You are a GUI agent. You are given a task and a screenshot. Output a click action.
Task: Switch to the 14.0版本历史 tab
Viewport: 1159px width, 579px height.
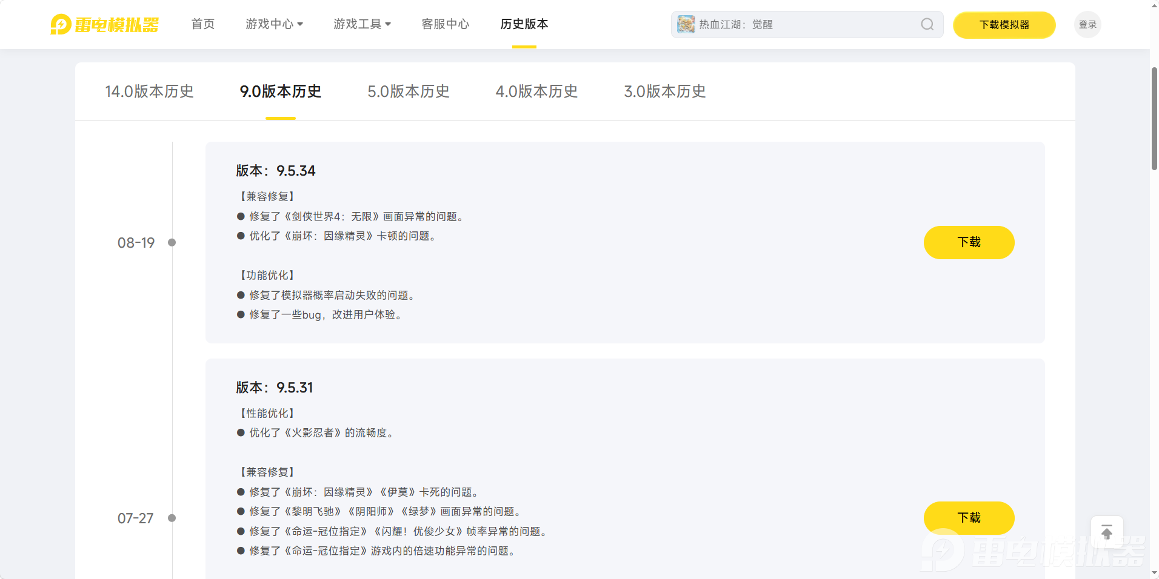[149, 91]
